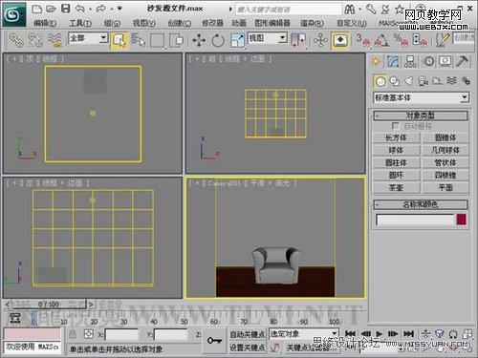The width and height of the screenshot is (478, 358).
Task: Select the Helpers category icon
Action: 438,81
